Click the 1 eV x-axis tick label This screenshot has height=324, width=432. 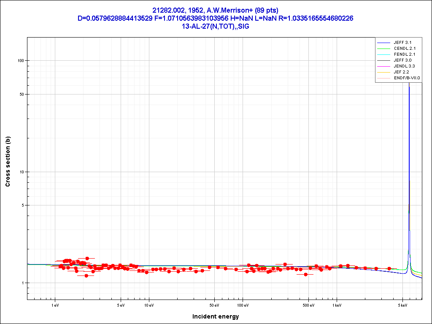[55, 305]
